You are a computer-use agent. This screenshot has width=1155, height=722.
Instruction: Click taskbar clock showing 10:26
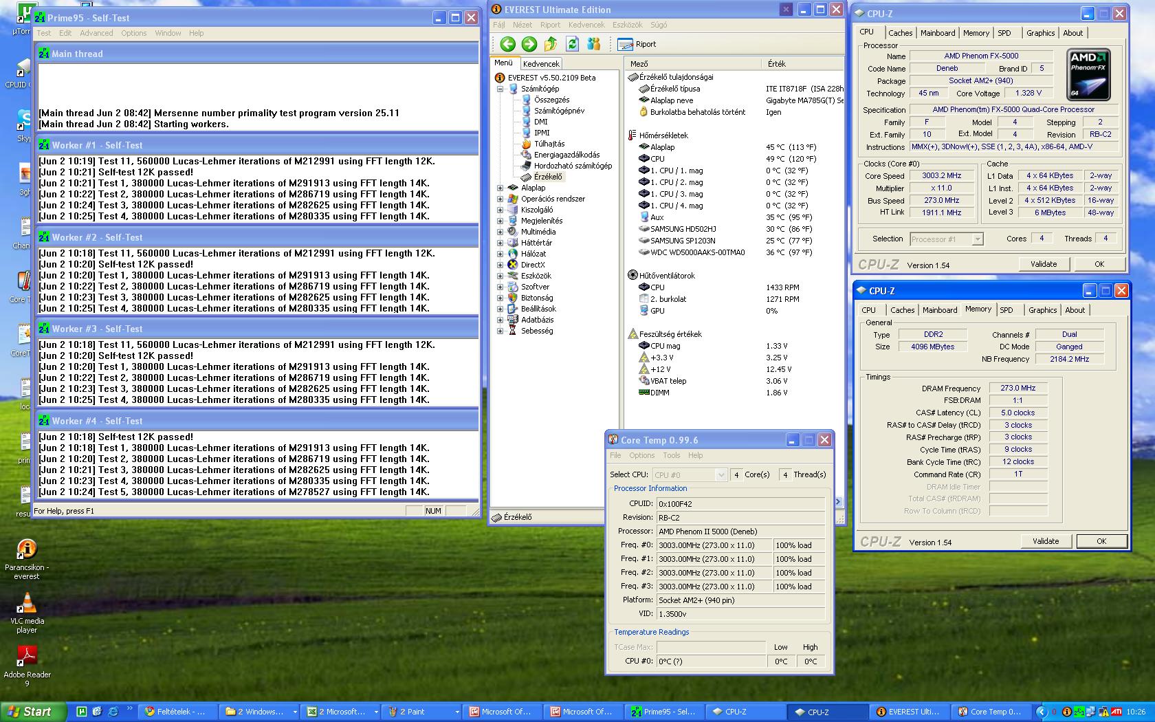[x=1136, y=712]
